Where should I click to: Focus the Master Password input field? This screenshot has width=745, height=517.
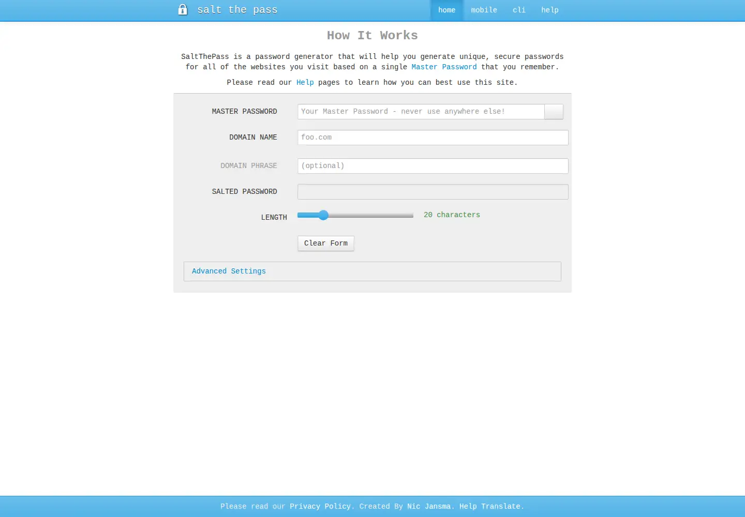pos(421,112)
